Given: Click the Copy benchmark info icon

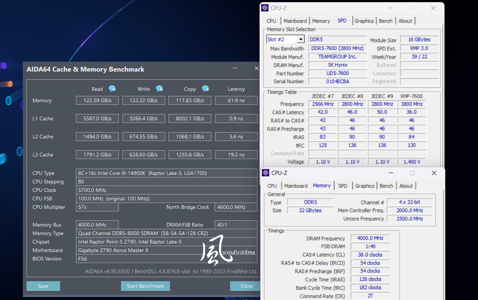Looking at the screenshot, I should (x=205, y=89).
